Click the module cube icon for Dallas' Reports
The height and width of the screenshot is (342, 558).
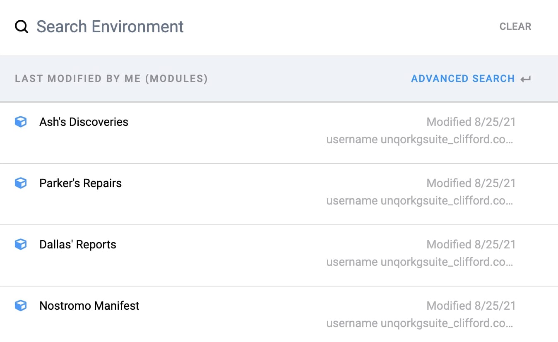pyautogui.click(x=21, y=244)
